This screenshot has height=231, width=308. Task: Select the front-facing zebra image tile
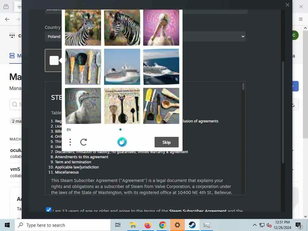[x=83, y=27]
